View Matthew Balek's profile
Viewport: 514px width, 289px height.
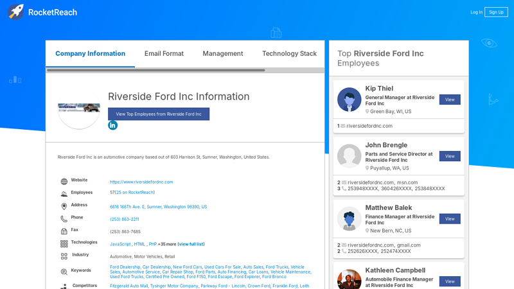click(x=450, y=219)
